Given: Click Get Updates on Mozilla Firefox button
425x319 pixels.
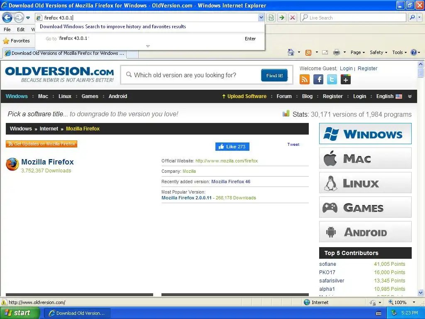Looking at the screenshot, I should (x=42, y=144).
